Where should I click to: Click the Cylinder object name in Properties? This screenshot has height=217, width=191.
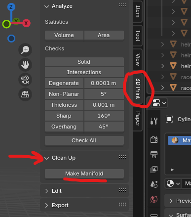[184, 119]
